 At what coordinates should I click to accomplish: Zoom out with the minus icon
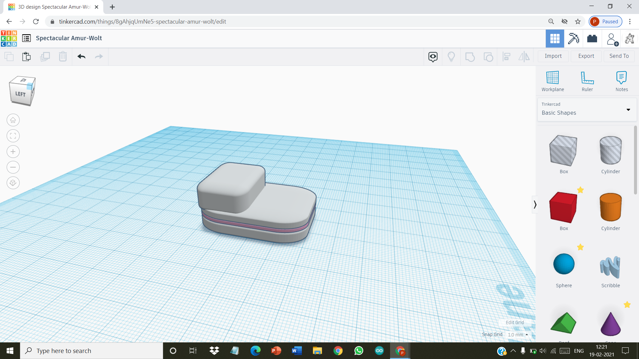click(13, 167)
